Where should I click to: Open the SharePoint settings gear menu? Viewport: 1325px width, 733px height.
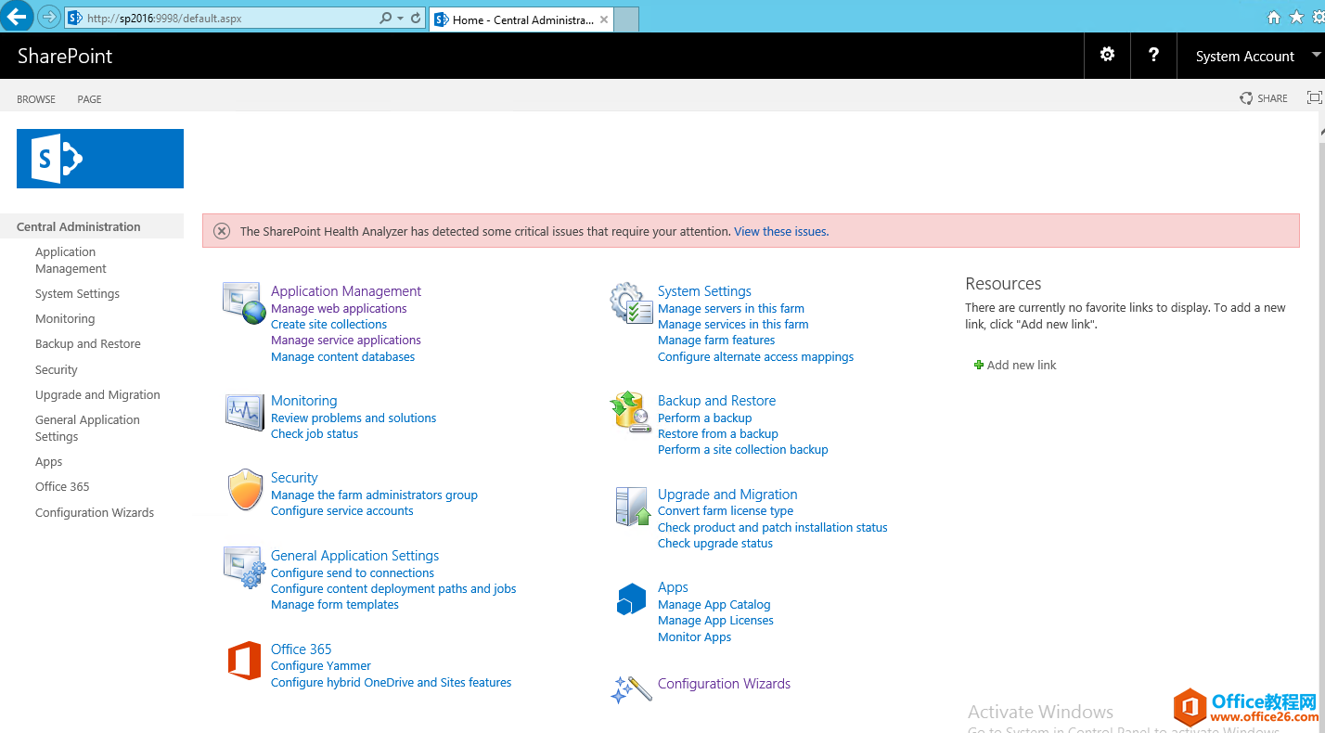click(x=1107, y=56)
